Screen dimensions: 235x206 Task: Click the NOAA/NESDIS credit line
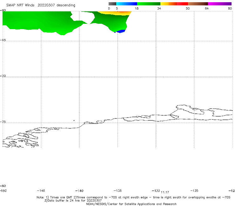[131, 204]
